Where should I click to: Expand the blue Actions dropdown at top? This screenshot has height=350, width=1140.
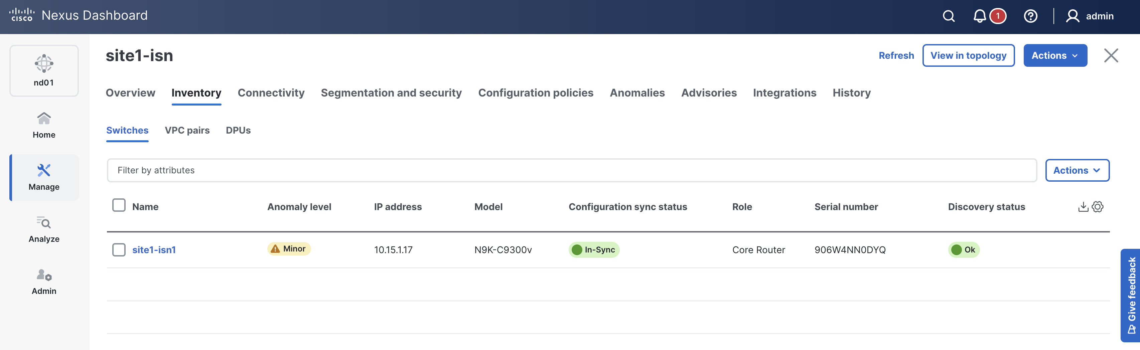pos(1054,55)
